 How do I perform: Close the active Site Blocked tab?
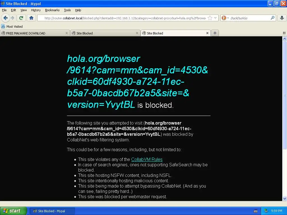coord(207,33)
